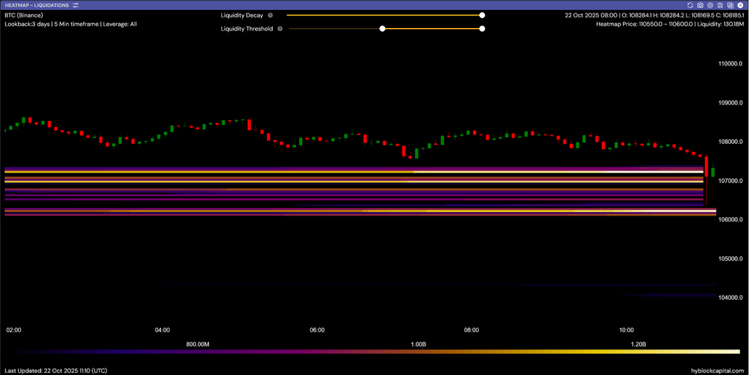Click the right Liquidity Threshold slider handle
The image size is (749, 375).
click(482, 29)
